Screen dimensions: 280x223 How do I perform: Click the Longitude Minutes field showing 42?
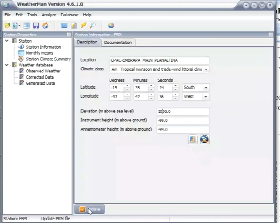(x=141, y=97)
